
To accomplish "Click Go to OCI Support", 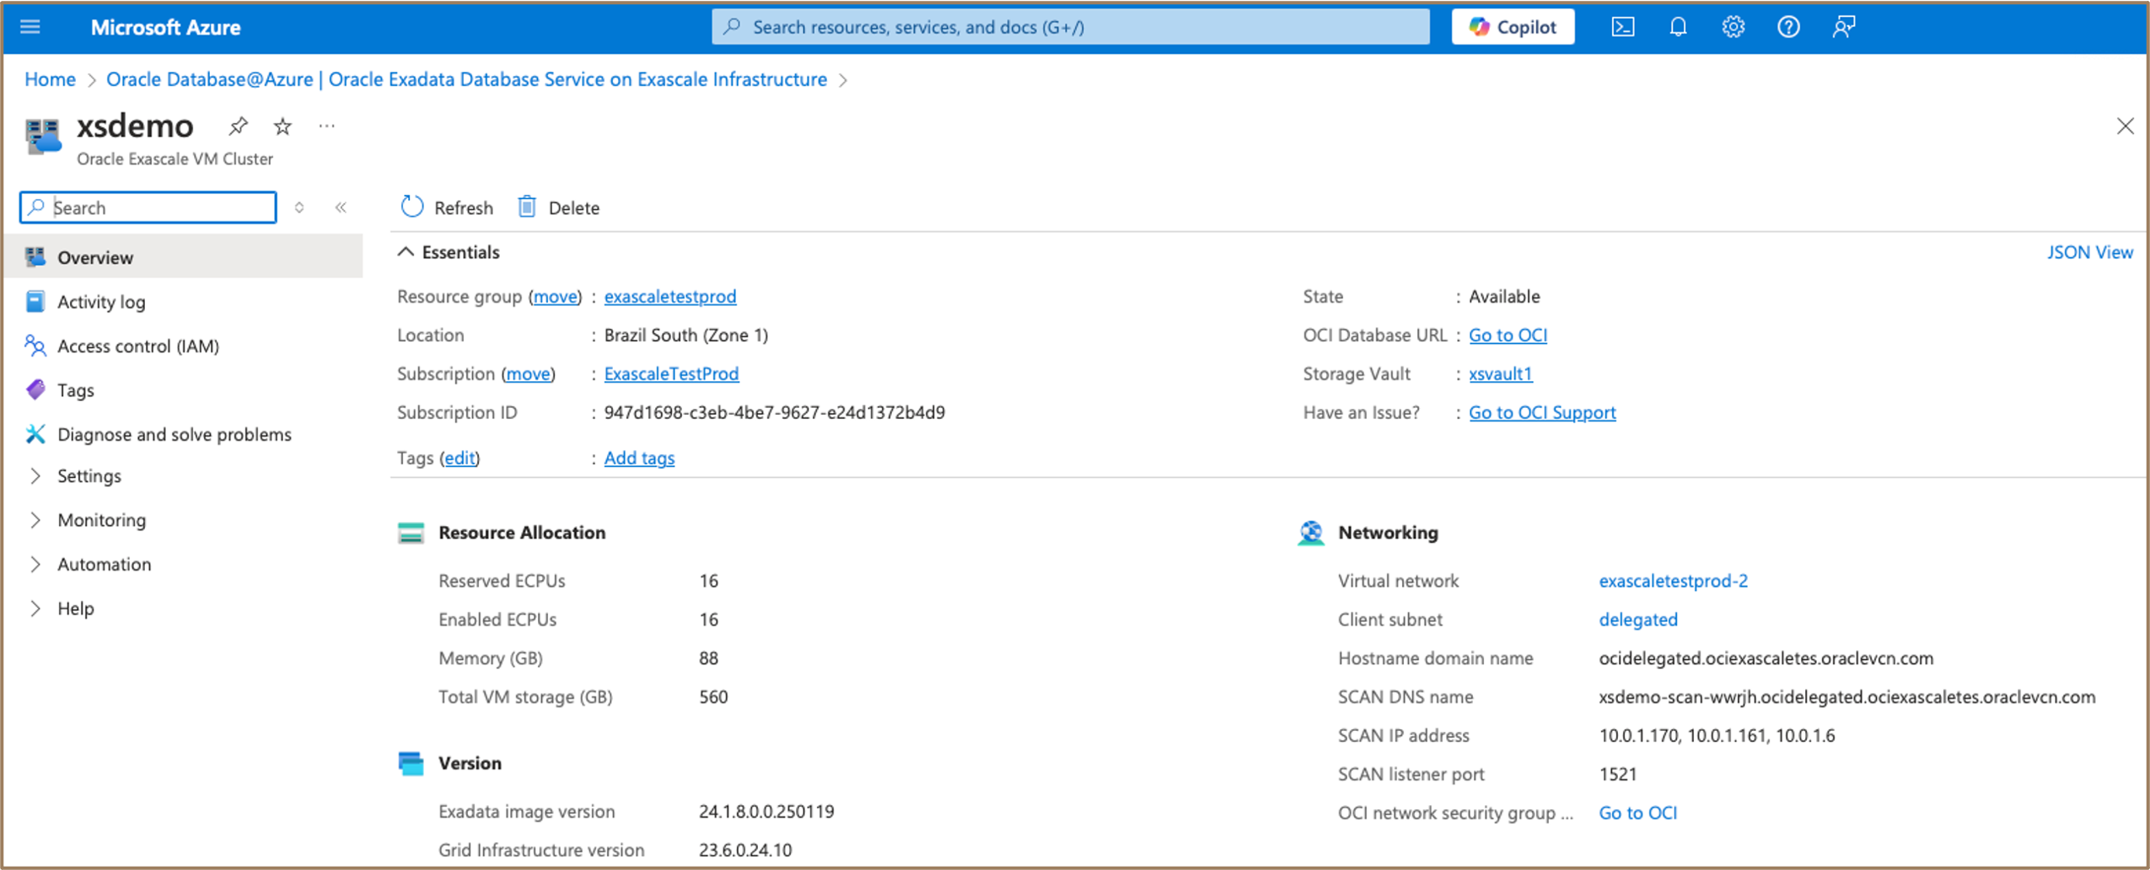I will pyautogui.click(x=1542, y=412).
